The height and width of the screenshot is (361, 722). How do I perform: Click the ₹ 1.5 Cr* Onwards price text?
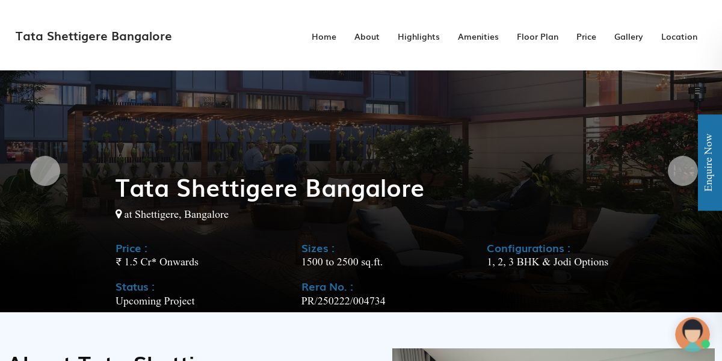[x=157, y=262]
